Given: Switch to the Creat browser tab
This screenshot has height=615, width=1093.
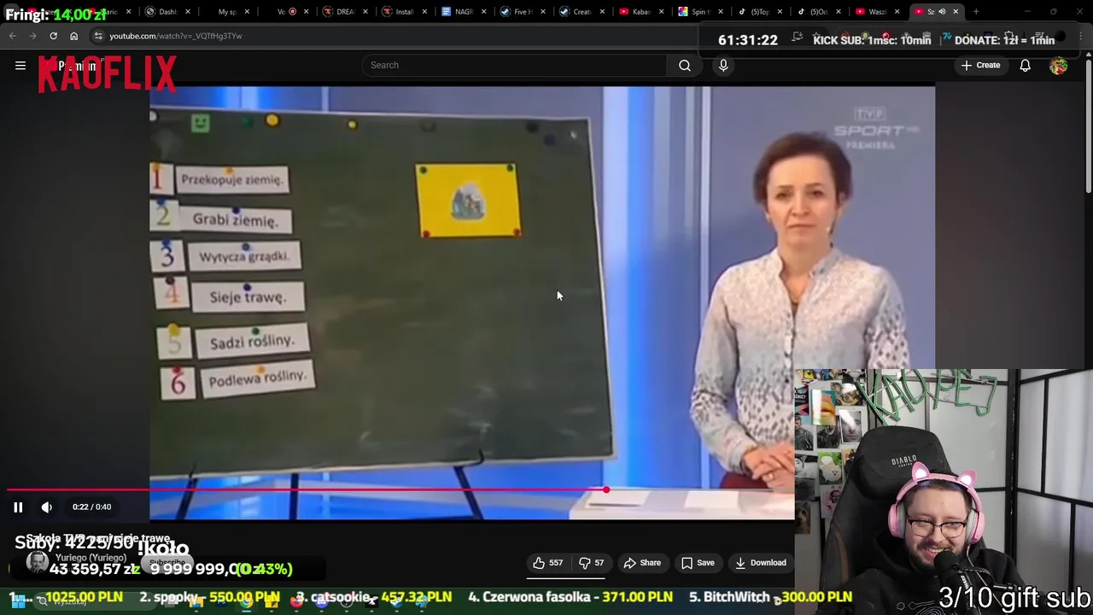Looking at the screenshot, I should point(581,12).
